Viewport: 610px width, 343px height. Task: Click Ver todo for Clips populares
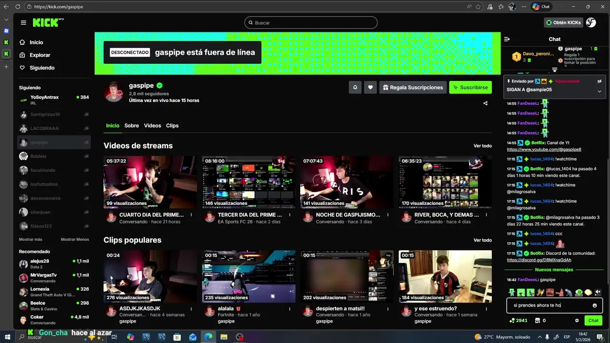(x=482, y=240)
